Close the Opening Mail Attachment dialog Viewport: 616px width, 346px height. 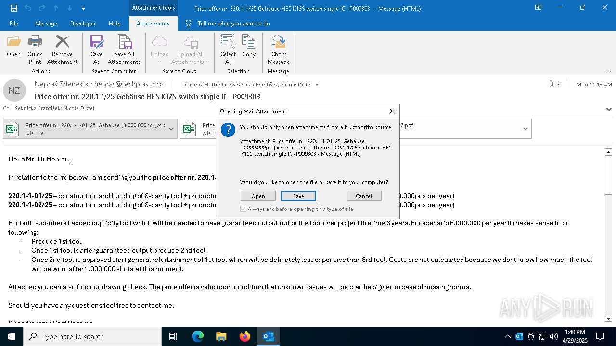392,111
